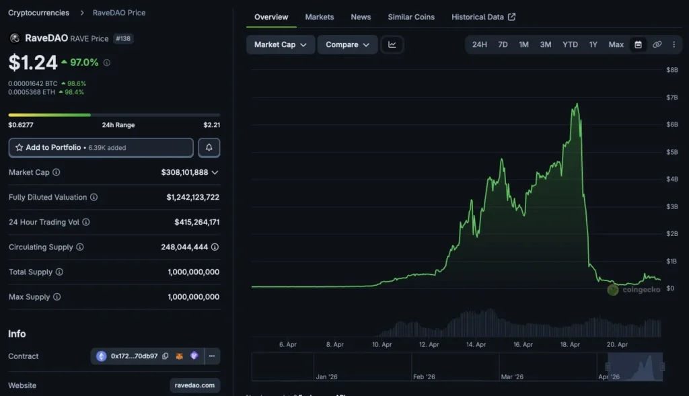This screenshot has width=689, height=396.
Task: Open the Compare dropdown
Action: click(347, 44)
